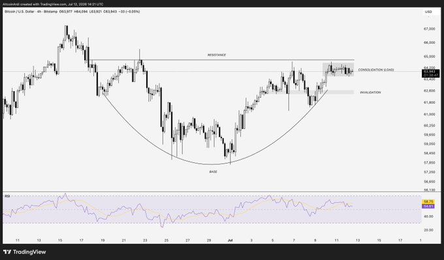The width and height of the screenshot is (444, 260).
Task: Select the RSI indicator label
Action: click(7, 196)
